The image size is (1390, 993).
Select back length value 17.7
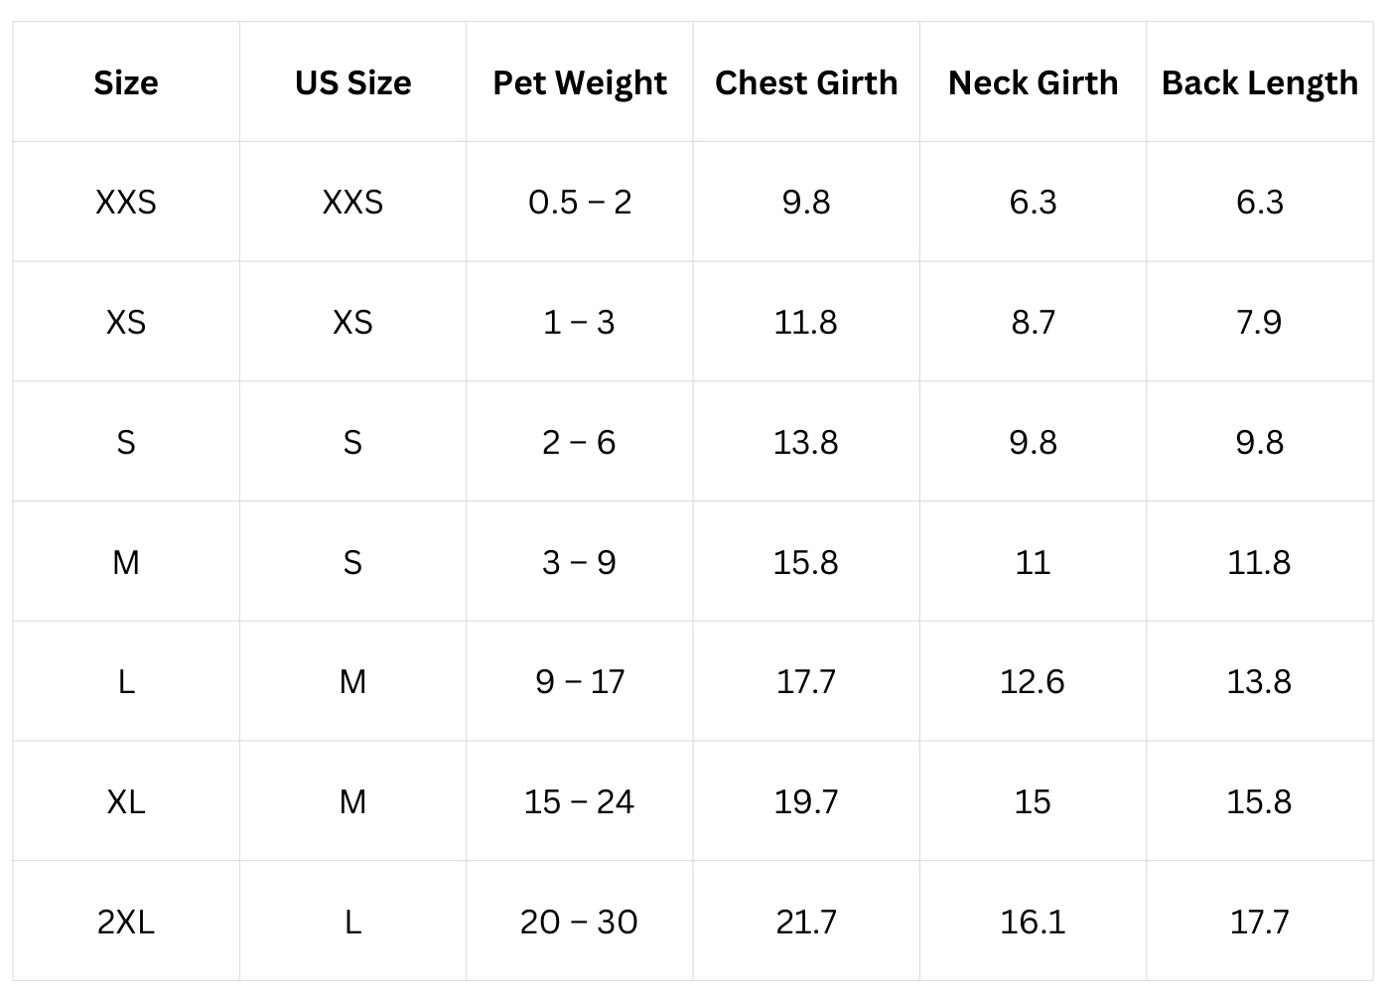(1260, 922)
